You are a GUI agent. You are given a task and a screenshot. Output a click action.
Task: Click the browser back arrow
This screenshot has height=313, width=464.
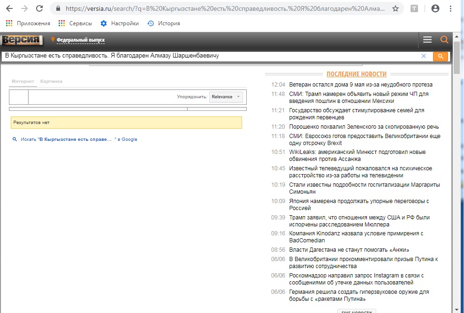10,8
